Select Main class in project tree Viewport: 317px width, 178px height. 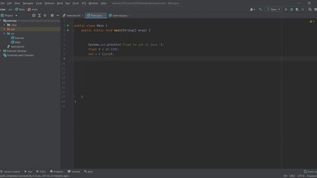(x=16, y=42)
